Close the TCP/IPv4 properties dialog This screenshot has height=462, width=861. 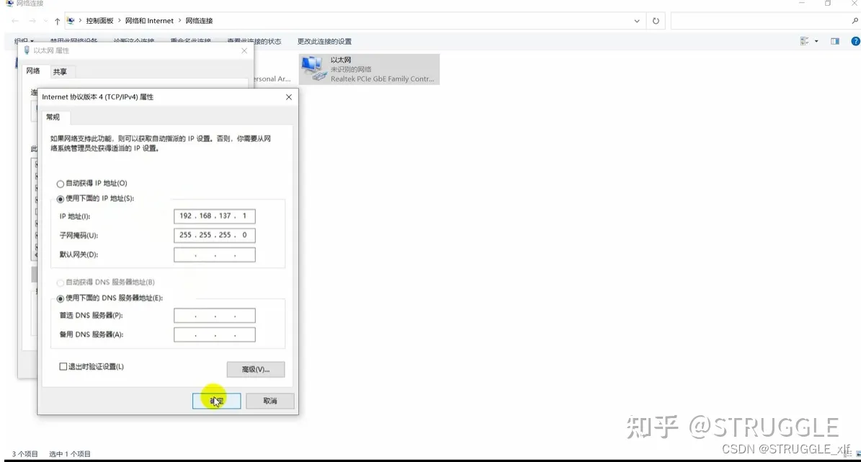tap(289, 97)
